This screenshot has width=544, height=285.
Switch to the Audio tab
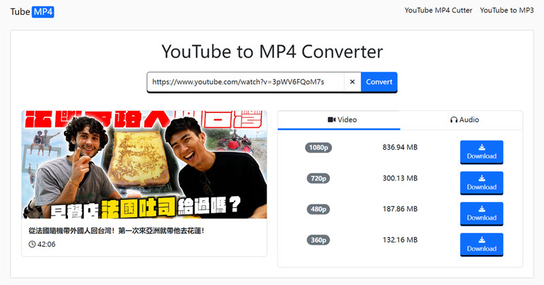coord(462,120)
